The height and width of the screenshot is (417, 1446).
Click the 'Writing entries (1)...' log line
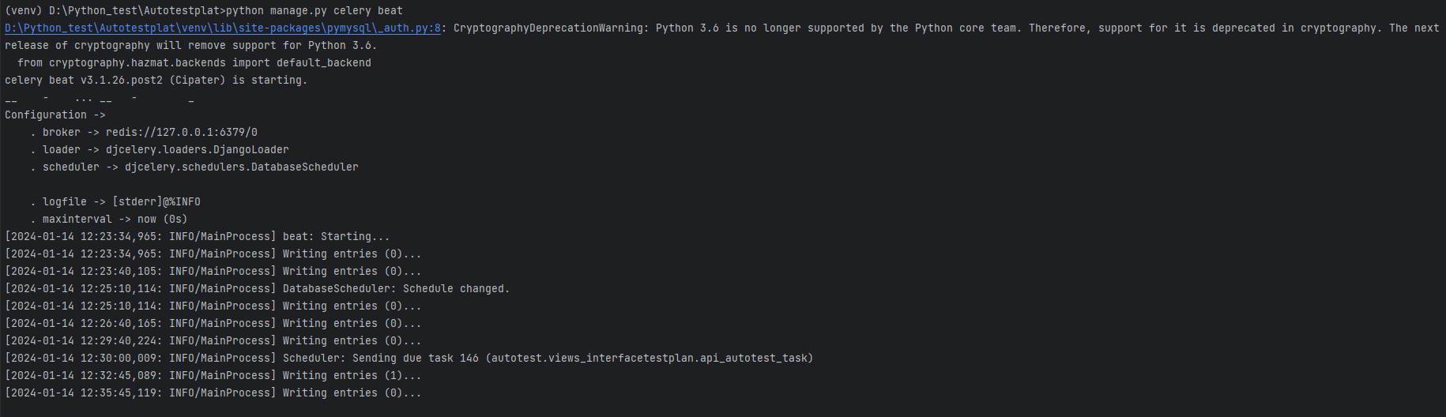coord(352,376)
